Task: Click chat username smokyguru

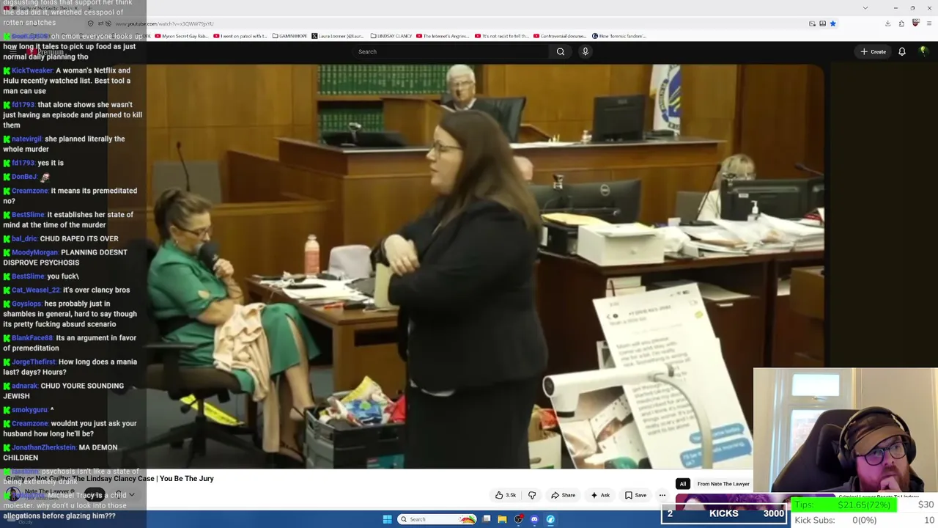Action: 29,410
